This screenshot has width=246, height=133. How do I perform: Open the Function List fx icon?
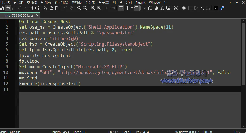point(162,8)
